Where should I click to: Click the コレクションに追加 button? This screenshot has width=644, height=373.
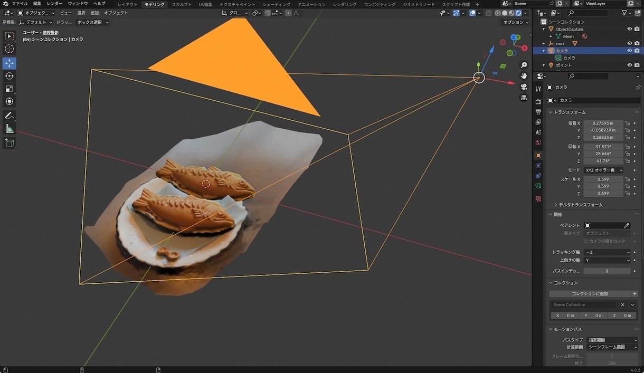(x=590, y=294)
